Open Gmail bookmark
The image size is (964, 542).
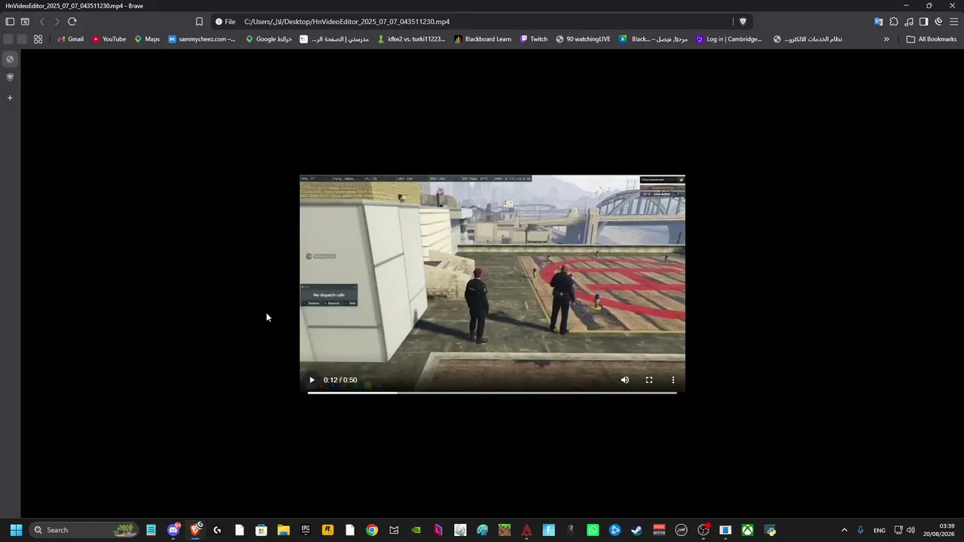[x=70, y=39]
